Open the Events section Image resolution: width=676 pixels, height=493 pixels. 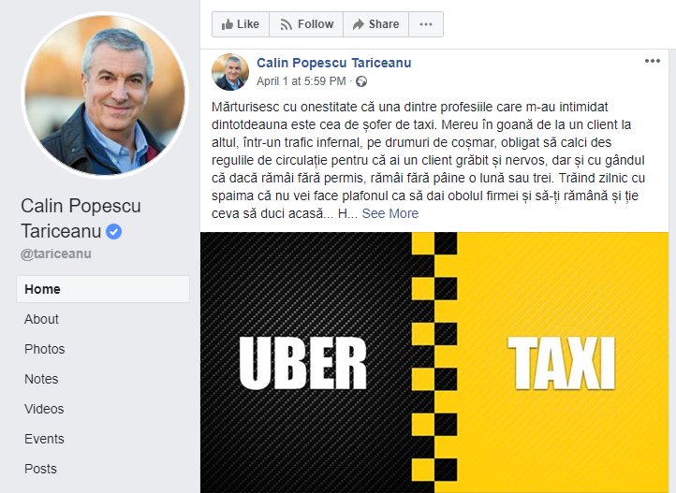44,439
